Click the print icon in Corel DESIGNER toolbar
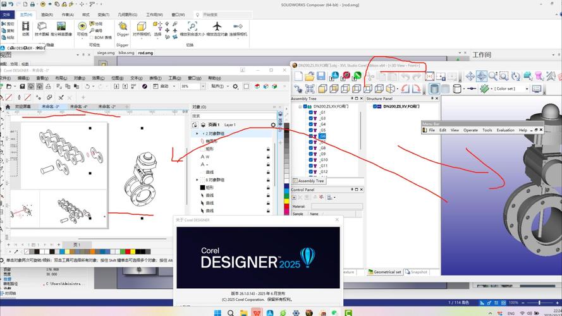 click(x=48, y=87)
